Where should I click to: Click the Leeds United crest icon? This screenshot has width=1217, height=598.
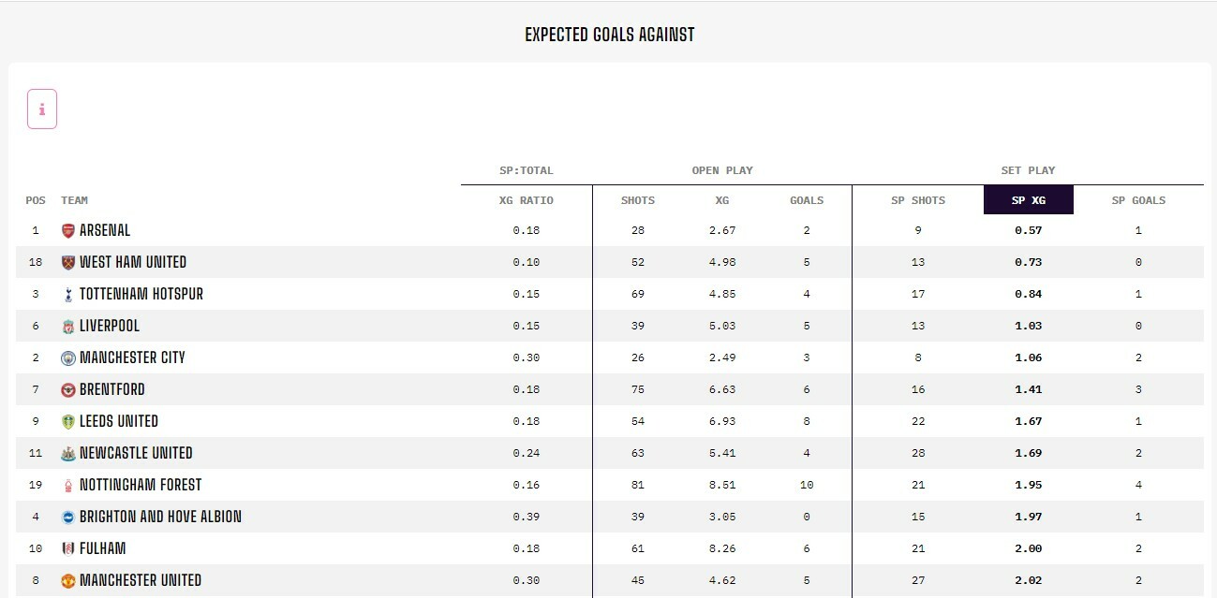click(x=67, y=421)
